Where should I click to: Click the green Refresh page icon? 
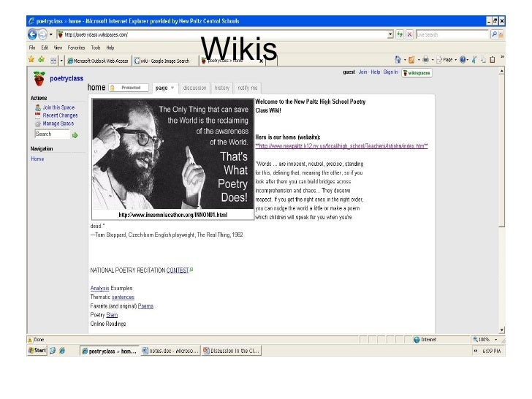click(x=400, y=34)
